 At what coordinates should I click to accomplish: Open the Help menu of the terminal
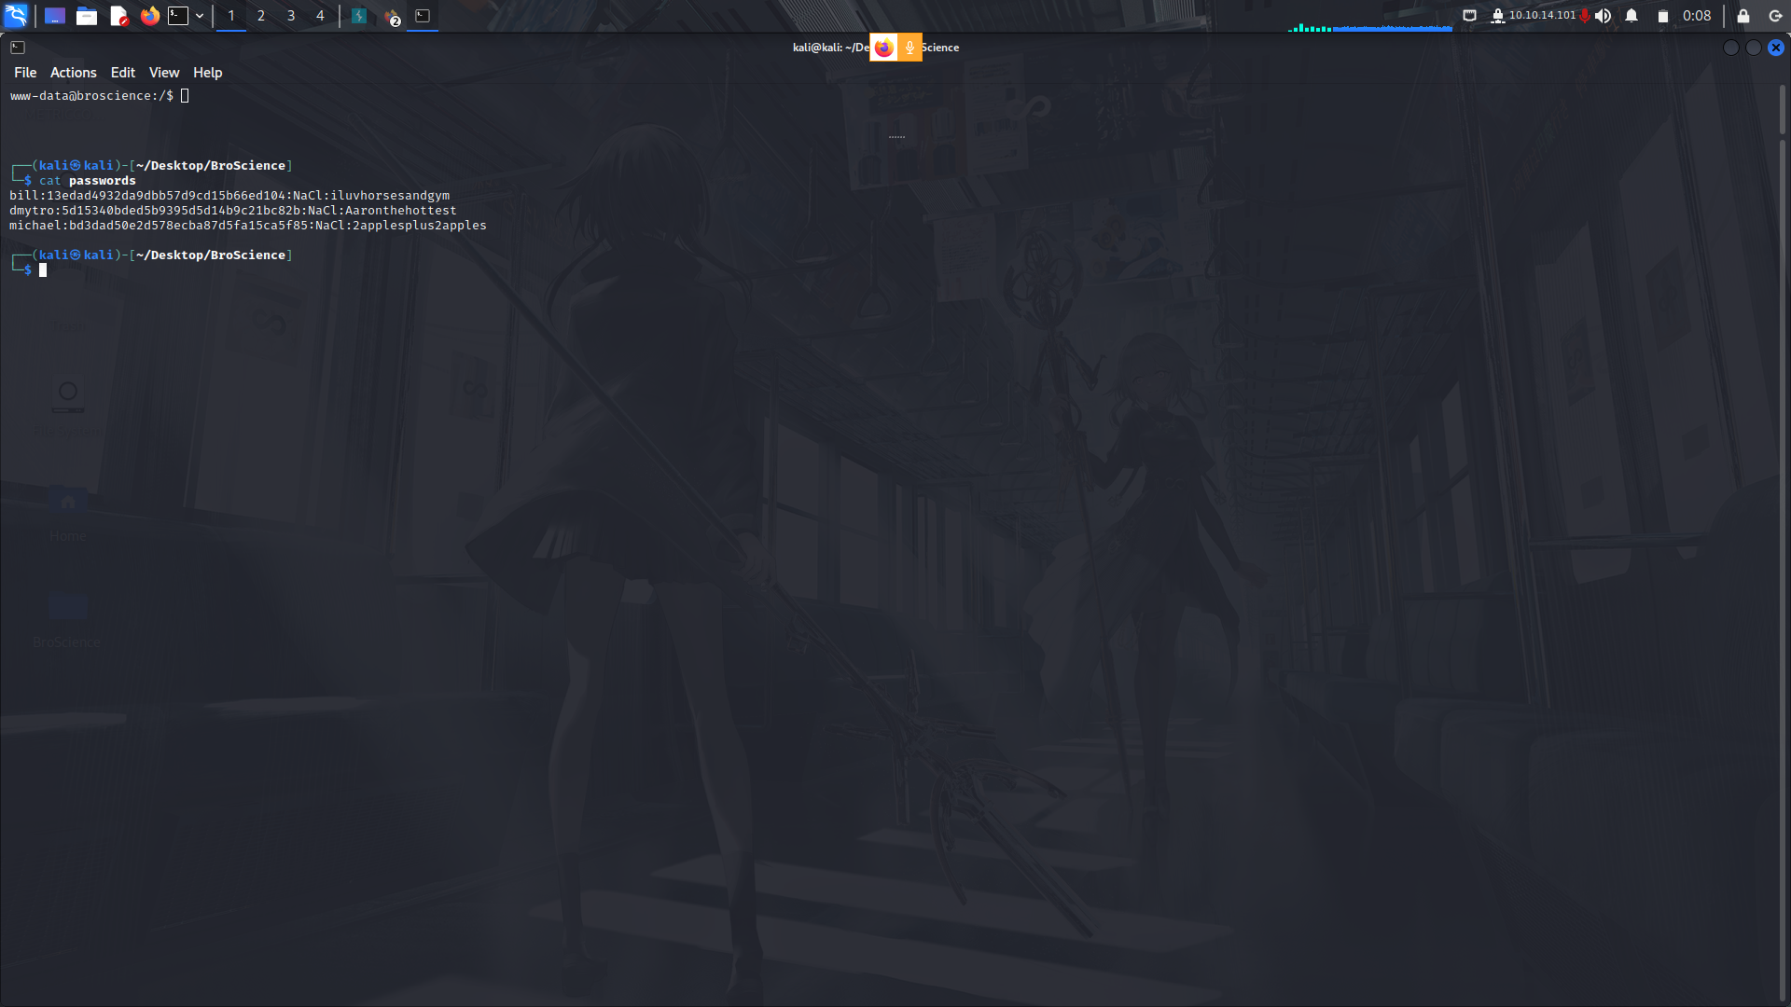point(207,72)
